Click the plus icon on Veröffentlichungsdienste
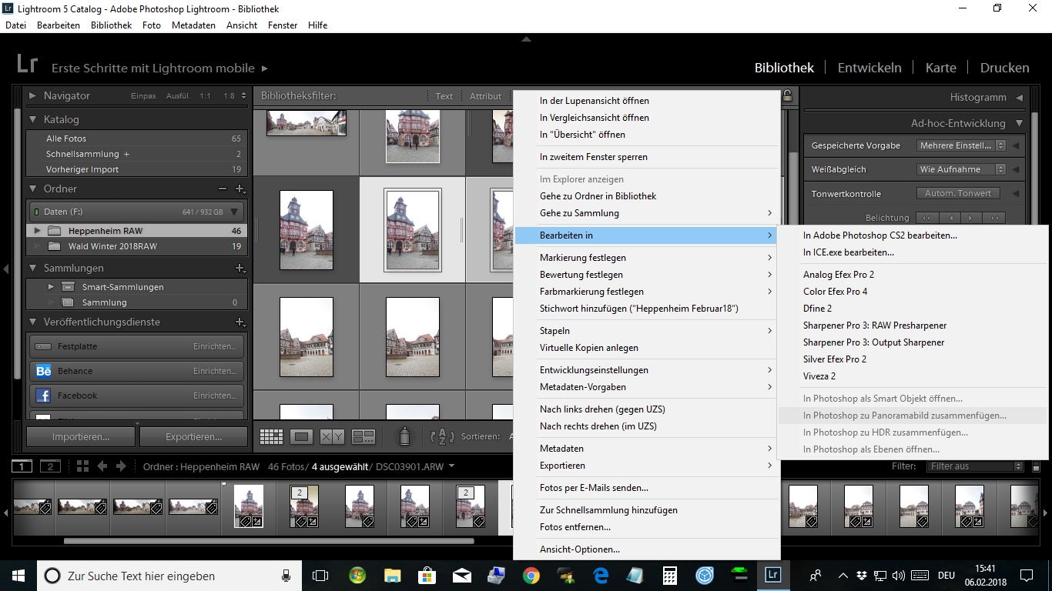 tap(240, 322)
